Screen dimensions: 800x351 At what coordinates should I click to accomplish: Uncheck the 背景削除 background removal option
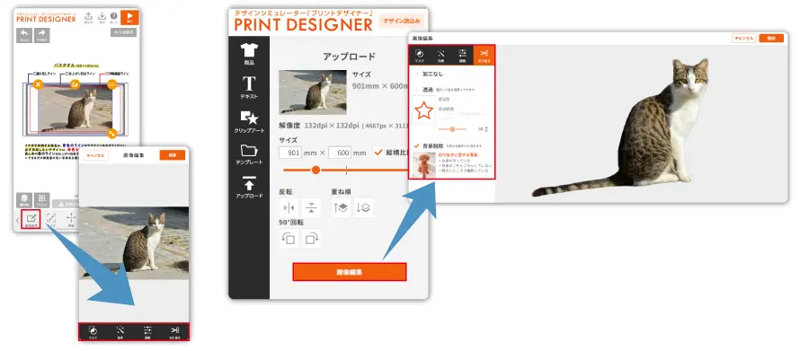pyautogui.click(x=417, y=145)
